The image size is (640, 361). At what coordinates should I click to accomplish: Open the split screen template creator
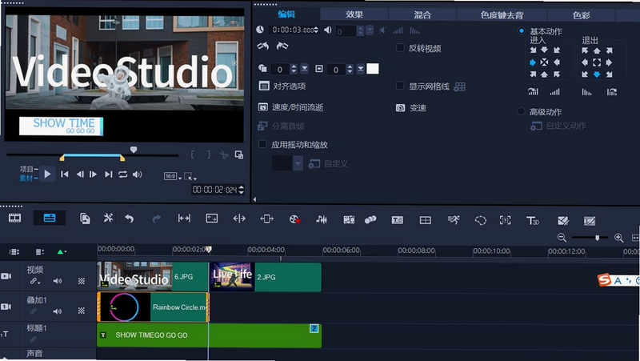pos(426,220)
